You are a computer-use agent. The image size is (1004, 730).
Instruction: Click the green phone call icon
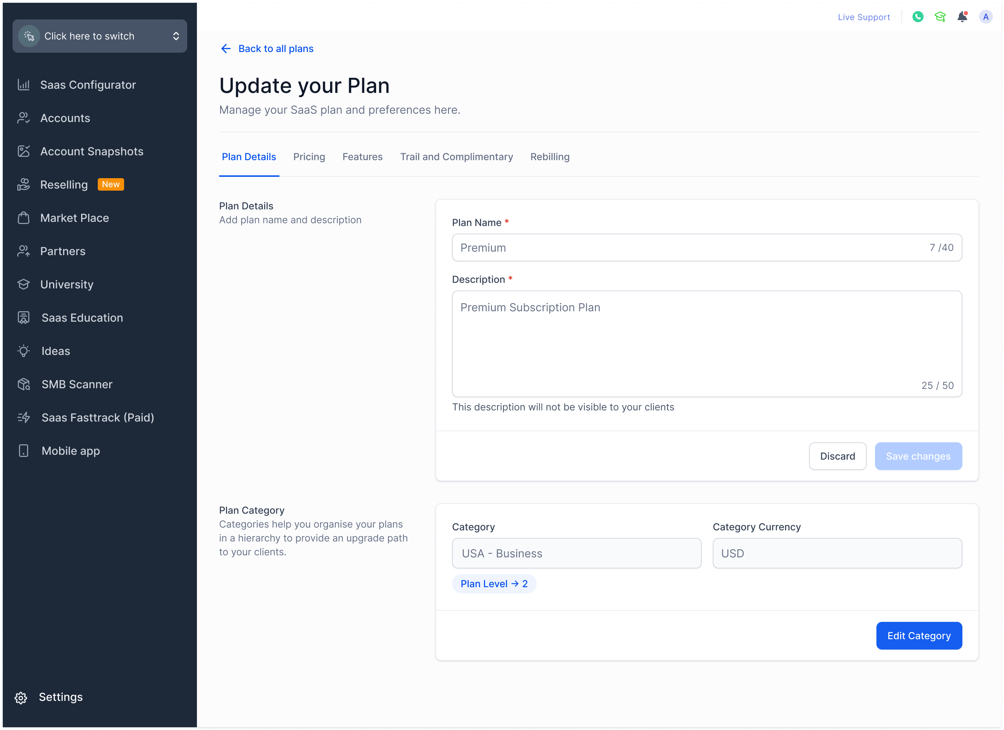pos(918,17)
